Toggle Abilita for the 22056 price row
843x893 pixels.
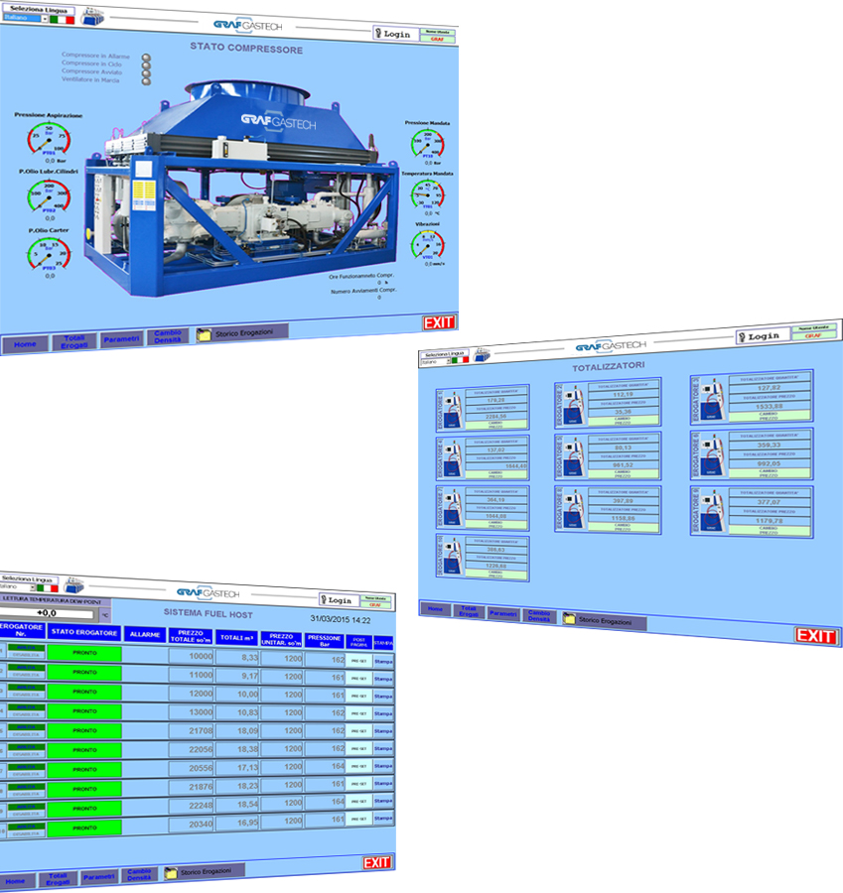[26, 746]
